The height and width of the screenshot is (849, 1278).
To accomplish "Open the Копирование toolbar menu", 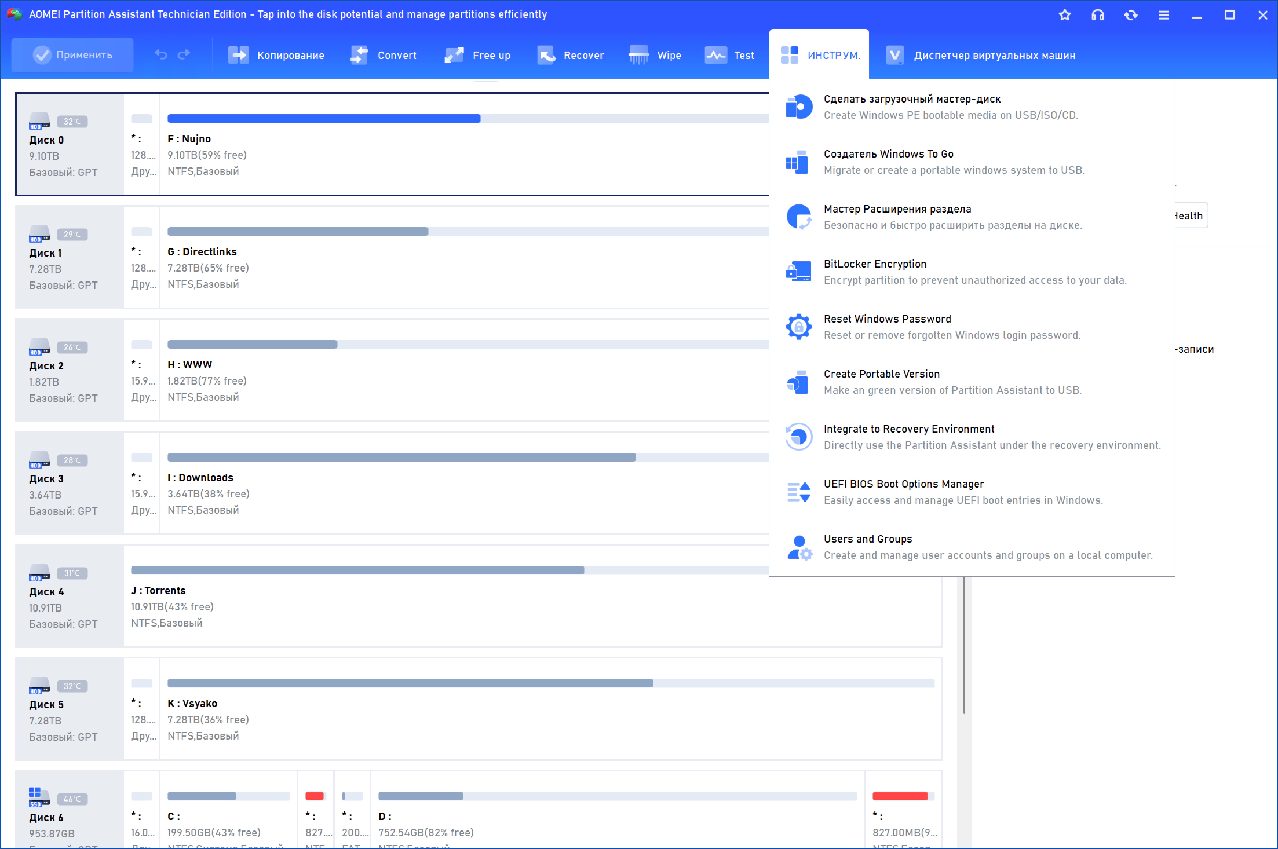I will [276, 55].
